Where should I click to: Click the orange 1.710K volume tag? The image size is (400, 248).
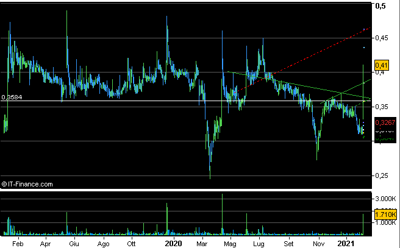(x=385, y=214)
